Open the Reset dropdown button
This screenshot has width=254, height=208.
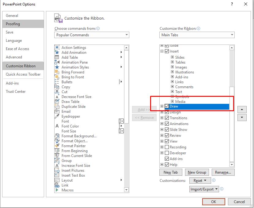point(200,181)
